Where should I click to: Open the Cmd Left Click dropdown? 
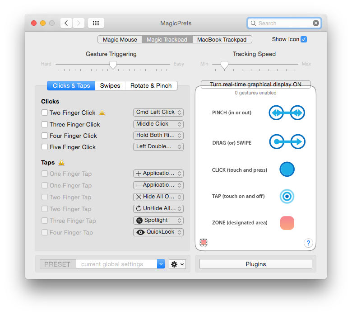158,112
